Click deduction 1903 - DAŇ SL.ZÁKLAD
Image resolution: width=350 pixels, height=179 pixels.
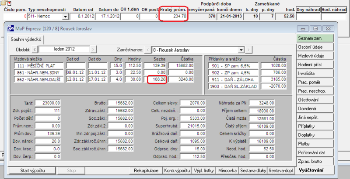[x=234, y=86]
